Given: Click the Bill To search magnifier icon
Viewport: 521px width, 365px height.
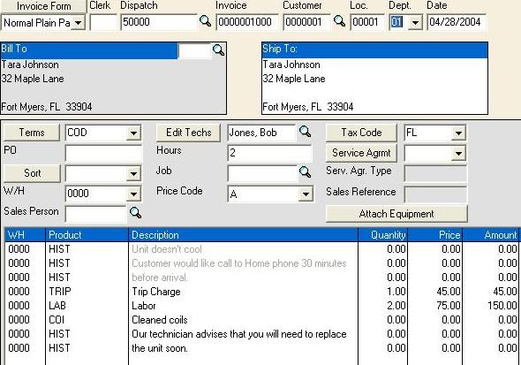Looking at the screenshot, I should tap(218, 50).
